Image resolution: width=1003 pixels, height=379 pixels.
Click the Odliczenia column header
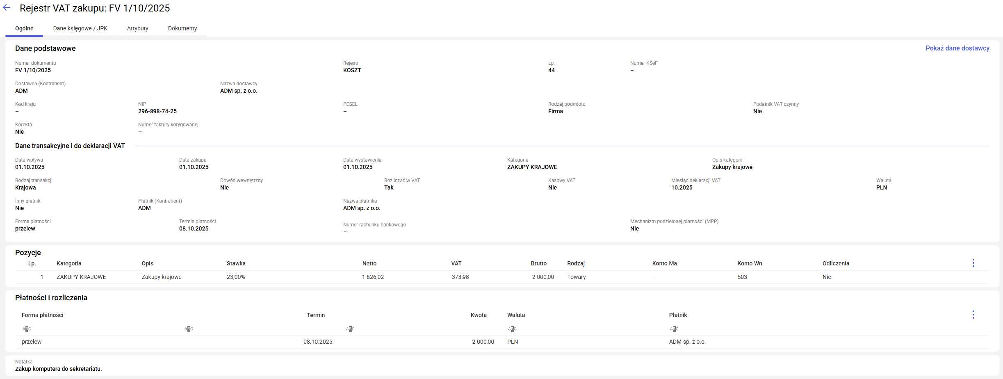coord(835,263)
